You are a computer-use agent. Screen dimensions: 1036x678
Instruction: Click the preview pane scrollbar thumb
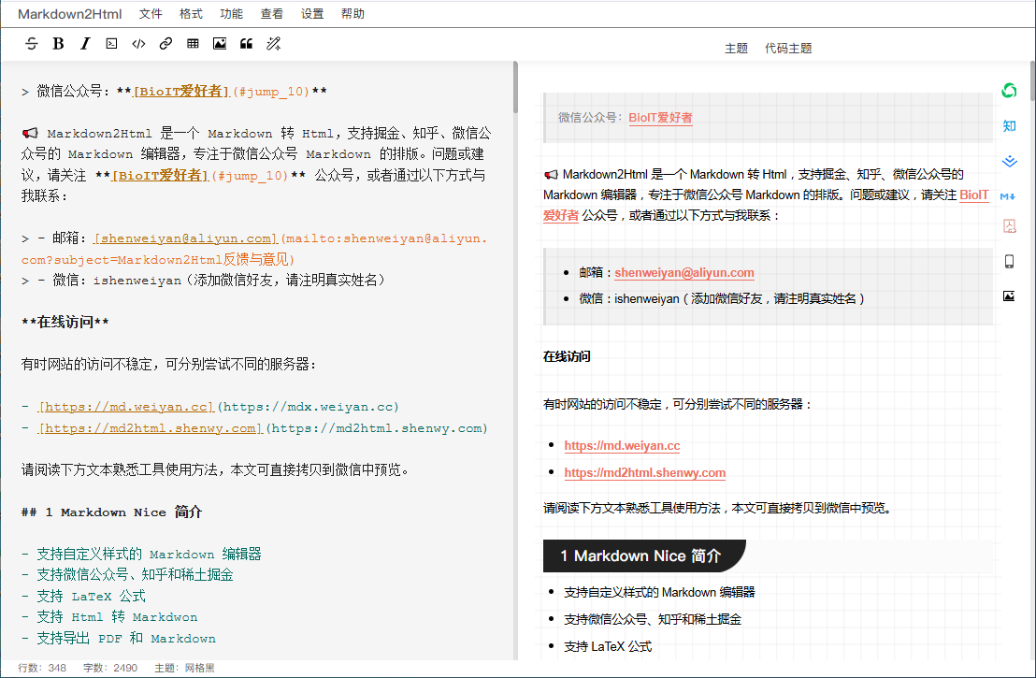[x=1032, y=80]
